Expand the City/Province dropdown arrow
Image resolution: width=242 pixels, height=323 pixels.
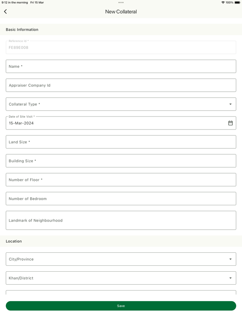[230, 259]
